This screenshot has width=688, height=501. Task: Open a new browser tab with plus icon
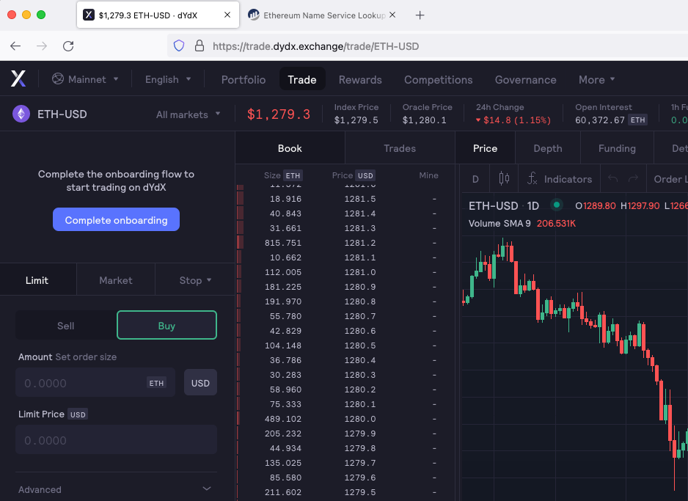pos(420,15)
